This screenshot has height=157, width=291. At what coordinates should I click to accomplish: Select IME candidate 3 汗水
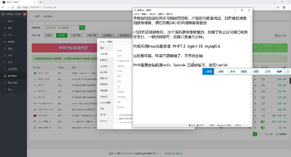232,71
